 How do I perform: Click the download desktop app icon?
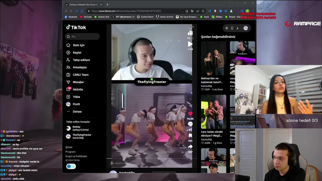[x=237, y=28]
